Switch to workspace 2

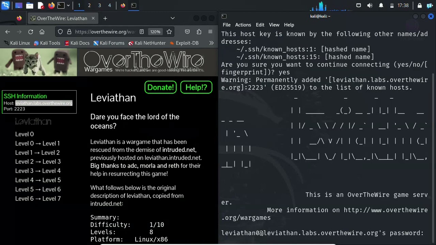89,5
